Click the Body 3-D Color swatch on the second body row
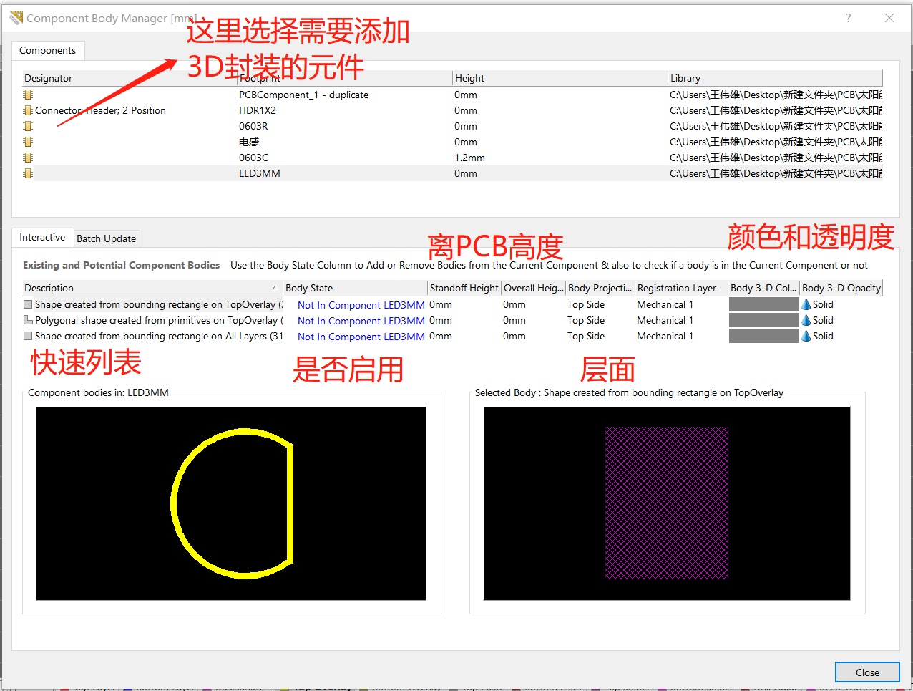This screenshot has width=913, height=691. coord(763,320)
